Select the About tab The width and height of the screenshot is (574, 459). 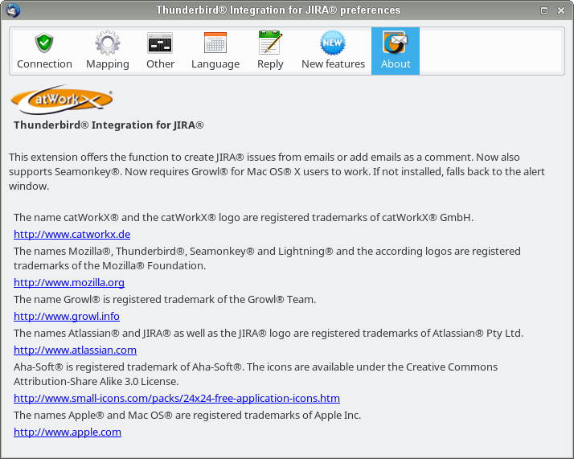pos(395,51)
